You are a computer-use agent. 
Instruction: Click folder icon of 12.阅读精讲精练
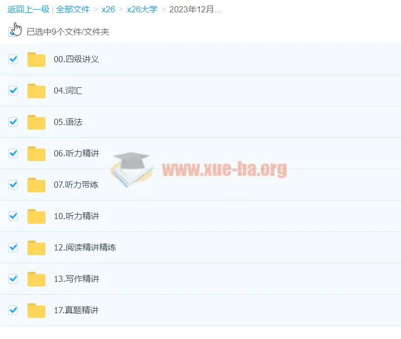(36, 248)
